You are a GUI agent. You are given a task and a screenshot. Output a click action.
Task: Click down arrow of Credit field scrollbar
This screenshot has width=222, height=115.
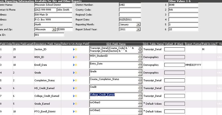140,90
